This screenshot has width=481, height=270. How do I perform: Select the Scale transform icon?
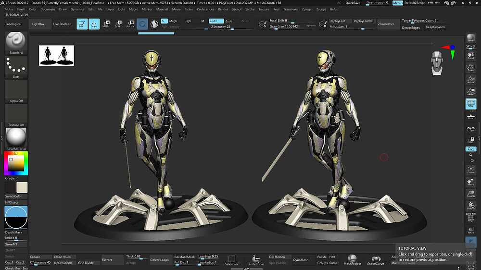[118, 24]
